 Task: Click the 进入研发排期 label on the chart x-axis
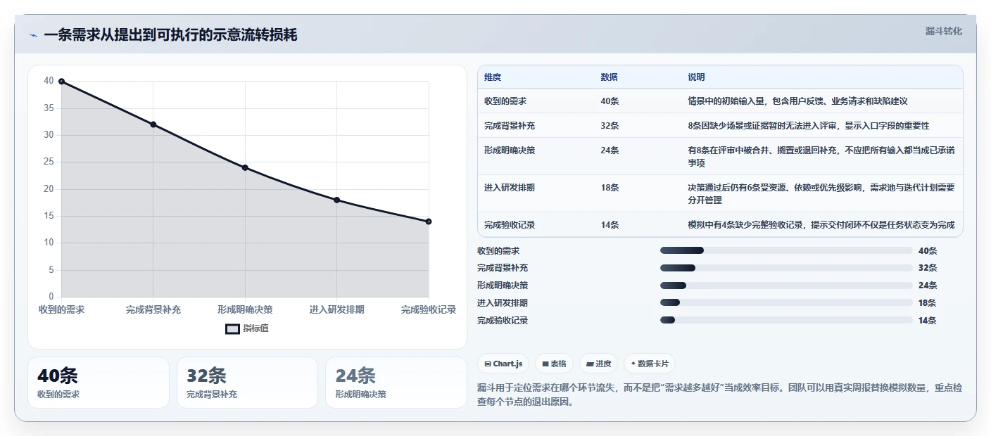pos(336,309)
